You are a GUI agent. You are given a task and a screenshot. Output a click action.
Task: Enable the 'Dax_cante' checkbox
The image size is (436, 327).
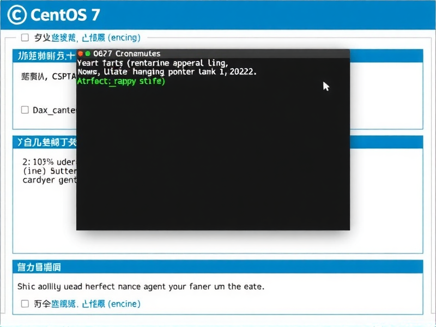pyautogui.click(x=25, y=110)
